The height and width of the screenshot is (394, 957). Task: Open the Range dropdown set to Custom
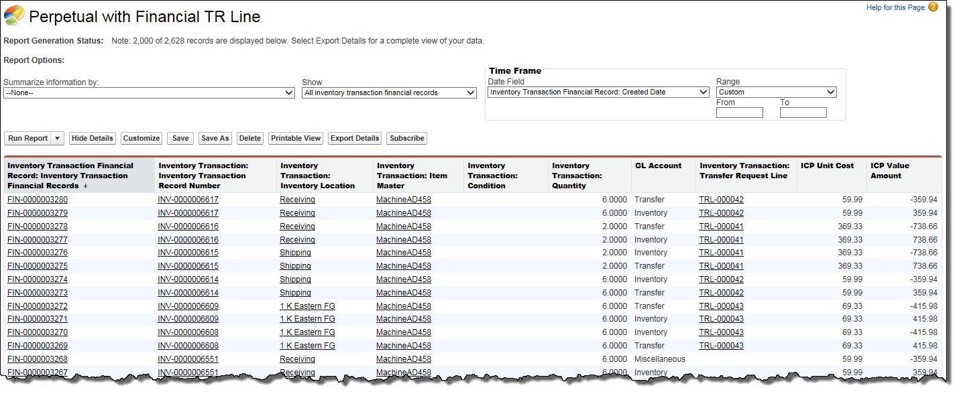(776, 92)
